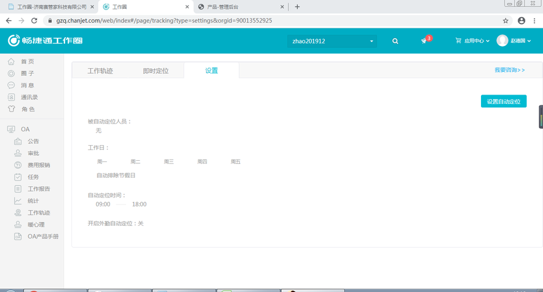This screenshot has height=292, width=543.
Task: Open the 我要咨询>> link
Action: pyautogui.click(x=509, y=70)
